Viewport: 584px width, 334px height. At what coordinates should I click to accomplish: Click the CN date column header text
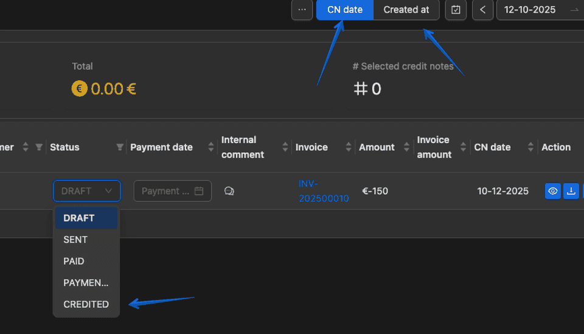point(492,147)
